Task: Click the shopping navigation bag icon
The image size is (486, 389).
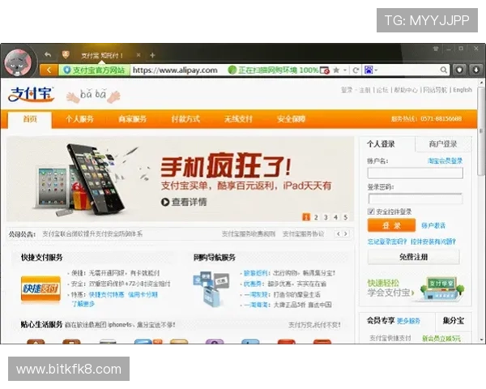Action: tap(211, 289)
